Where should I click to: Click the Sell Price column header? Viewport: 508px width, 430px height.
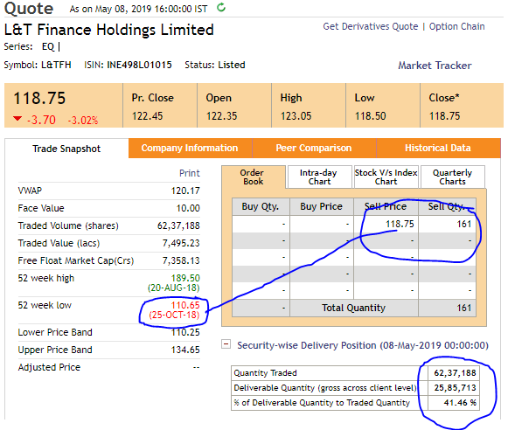pyautogui.click(x=386, y=206)
